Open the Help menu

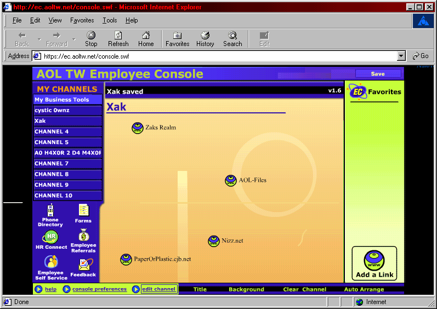132,20
